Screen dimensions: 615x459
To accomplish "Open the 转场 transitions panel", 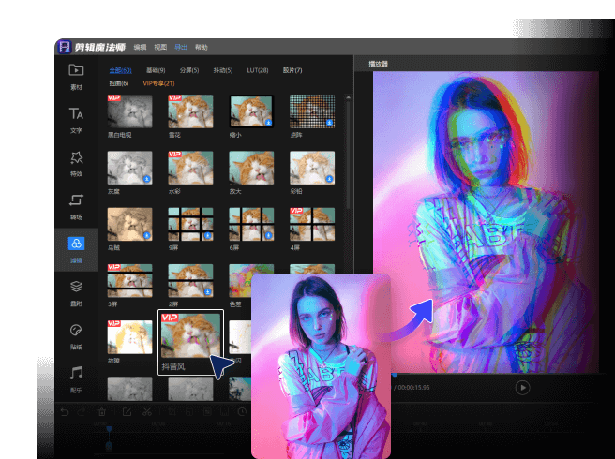I will tap(76, 204).
